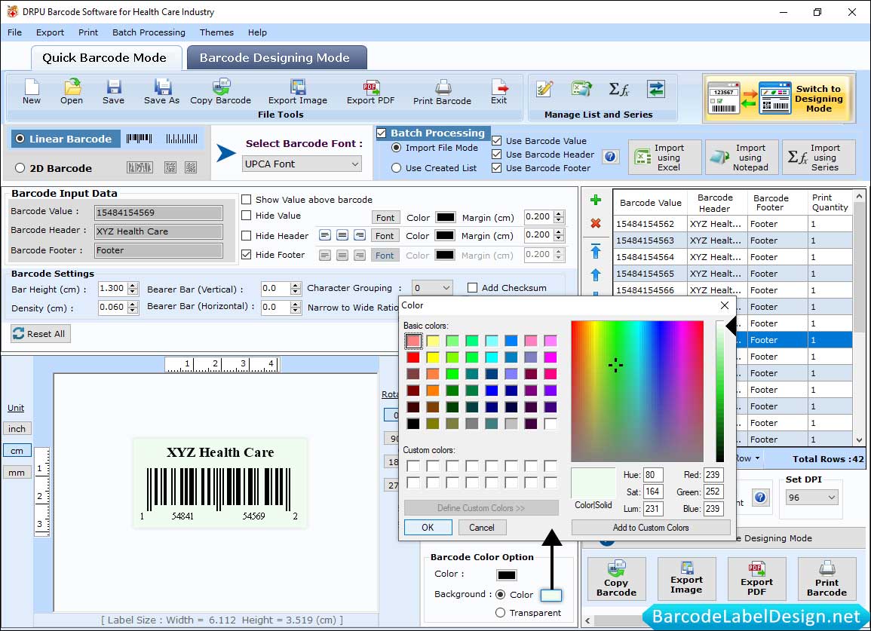Screen dimensions: 871x631
Task: Click Cancel in Color dialog
Action: click(482, 527)
